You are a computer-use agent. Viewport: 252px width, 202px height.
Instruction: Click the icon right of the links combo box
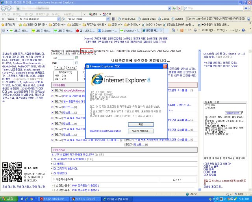pos(63,19)
